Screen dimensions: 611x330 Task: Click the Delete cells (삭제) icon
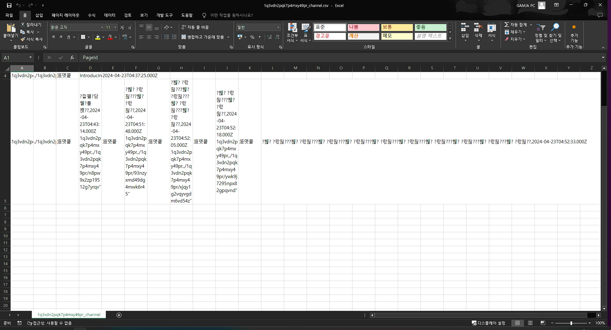pos(478,28)
